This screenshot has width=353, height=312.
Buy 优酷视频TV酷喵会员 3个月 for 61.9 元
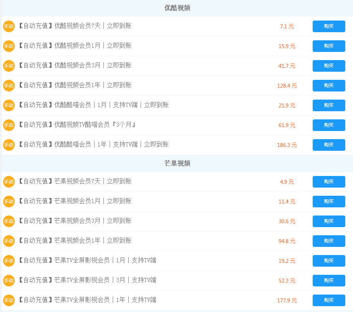click(x=329, y=125)
